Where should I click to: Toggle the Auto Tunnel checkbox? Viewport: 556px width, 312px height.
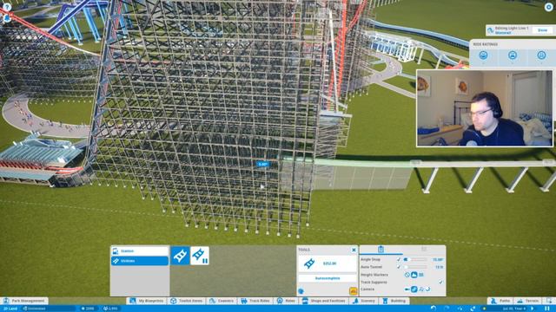point(399,267)
